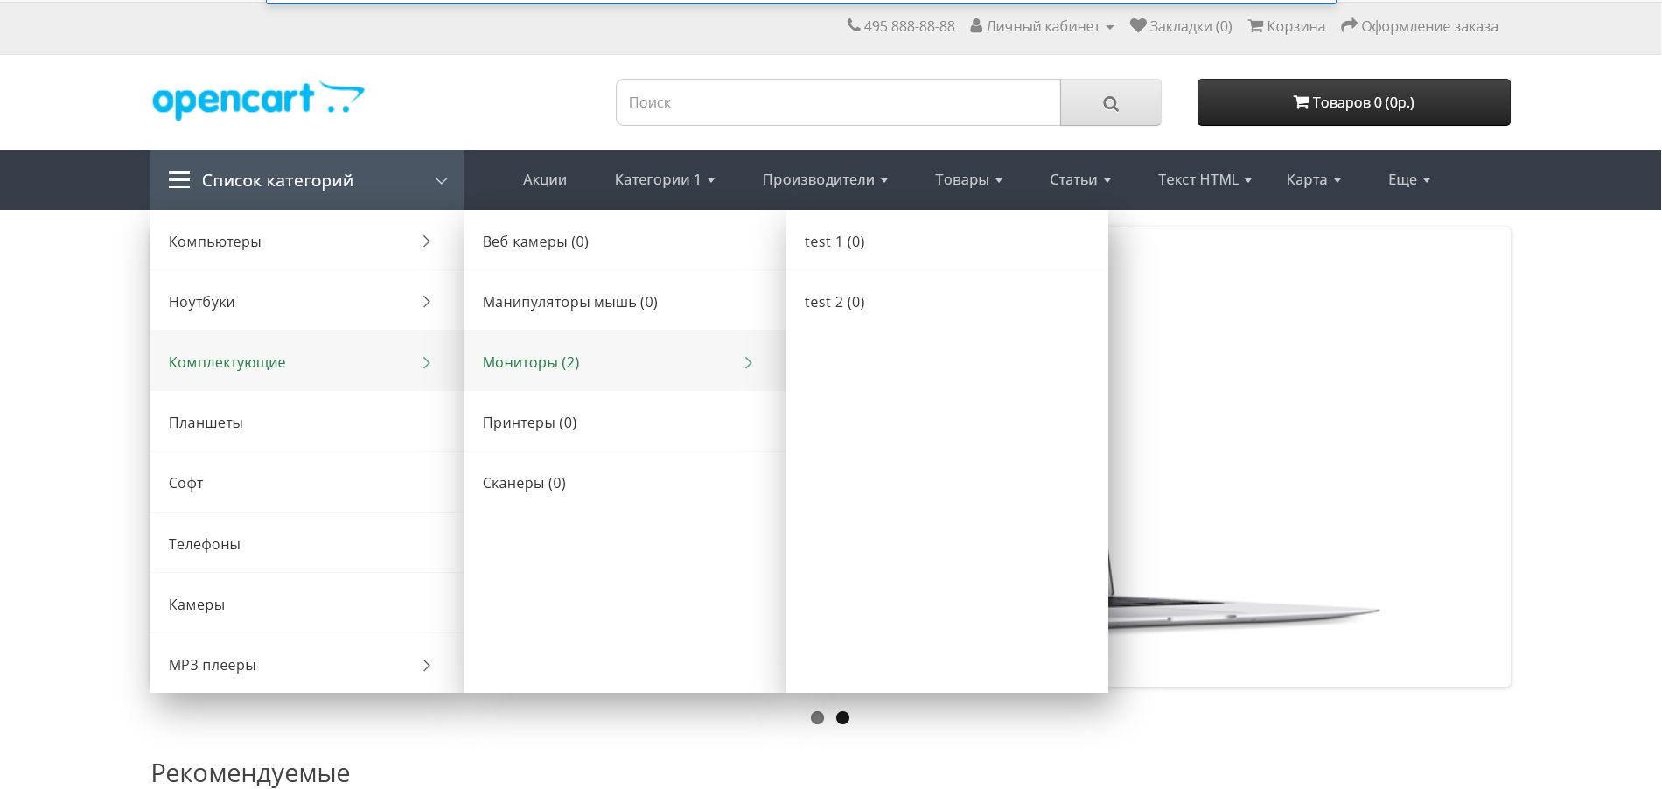Click the Мониторы (2) subcategory label

[531, 362]
